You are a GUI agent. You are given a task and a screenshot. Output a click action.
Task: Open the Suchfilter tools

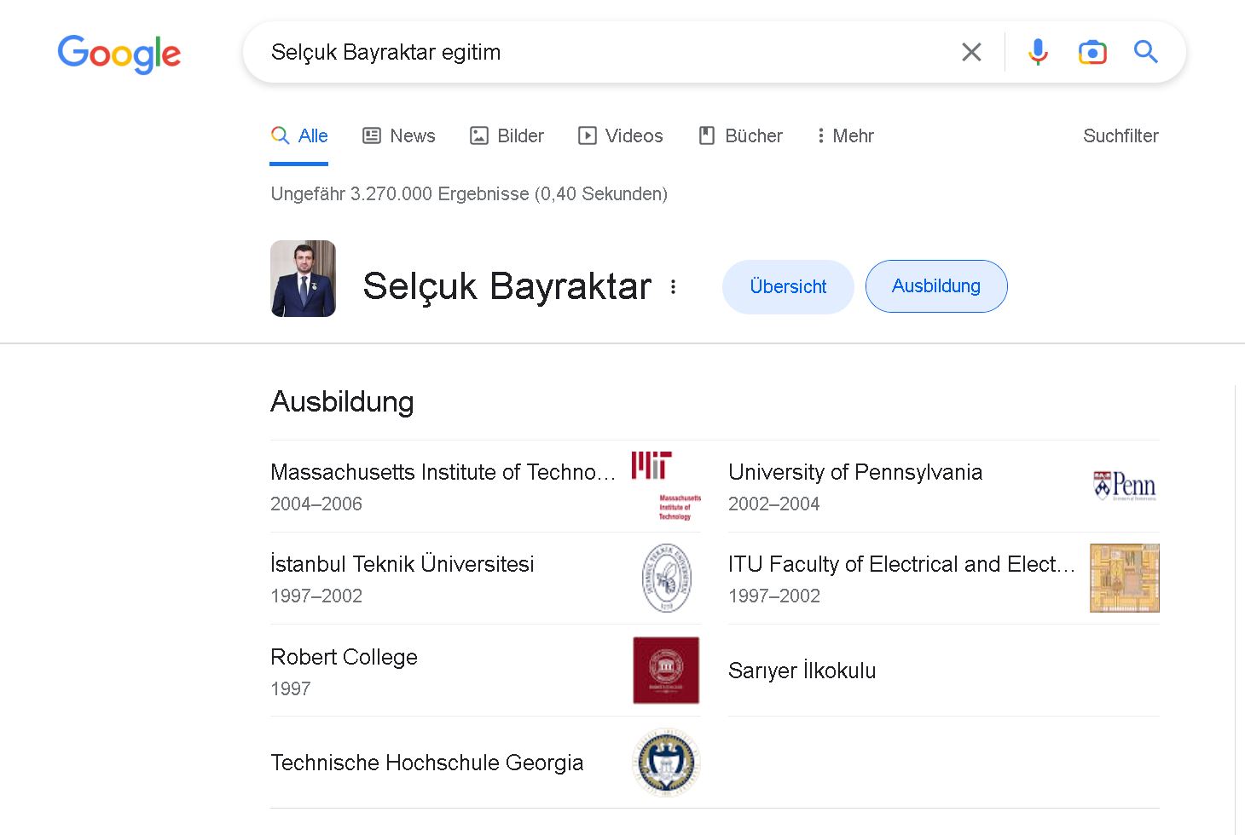tap(1120, 135)
